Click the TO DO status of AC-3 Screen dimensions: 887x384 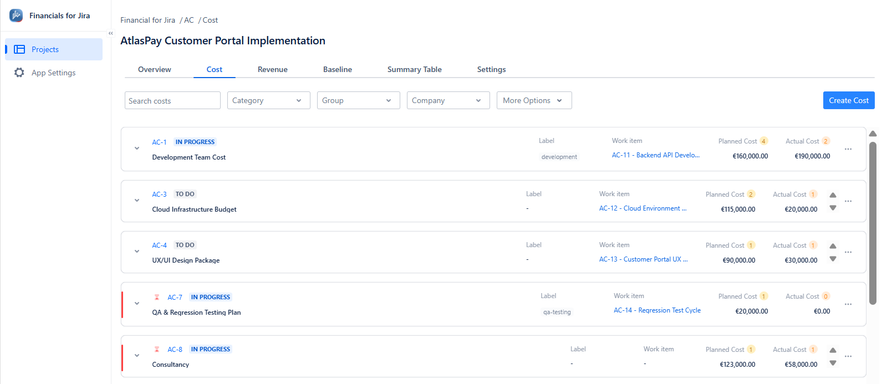(185, 194)
